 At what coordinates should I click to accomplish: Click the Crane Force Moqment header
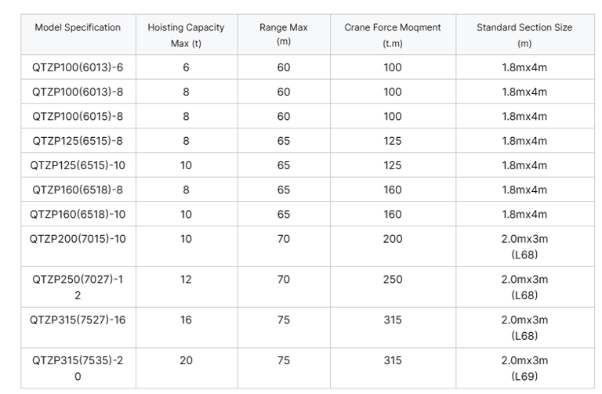[393, 34]
